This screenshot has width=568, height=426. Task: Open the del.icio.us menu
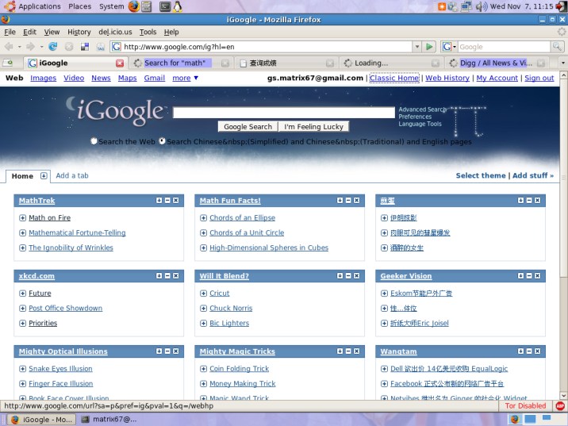click(115, 32)
